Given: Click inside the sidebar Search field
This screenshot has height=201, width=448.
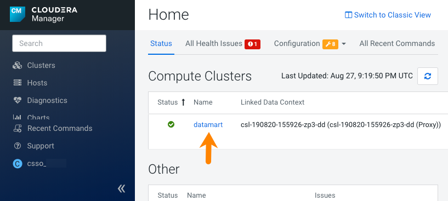Looking at the screenshot, I should (x=59, y=43).
